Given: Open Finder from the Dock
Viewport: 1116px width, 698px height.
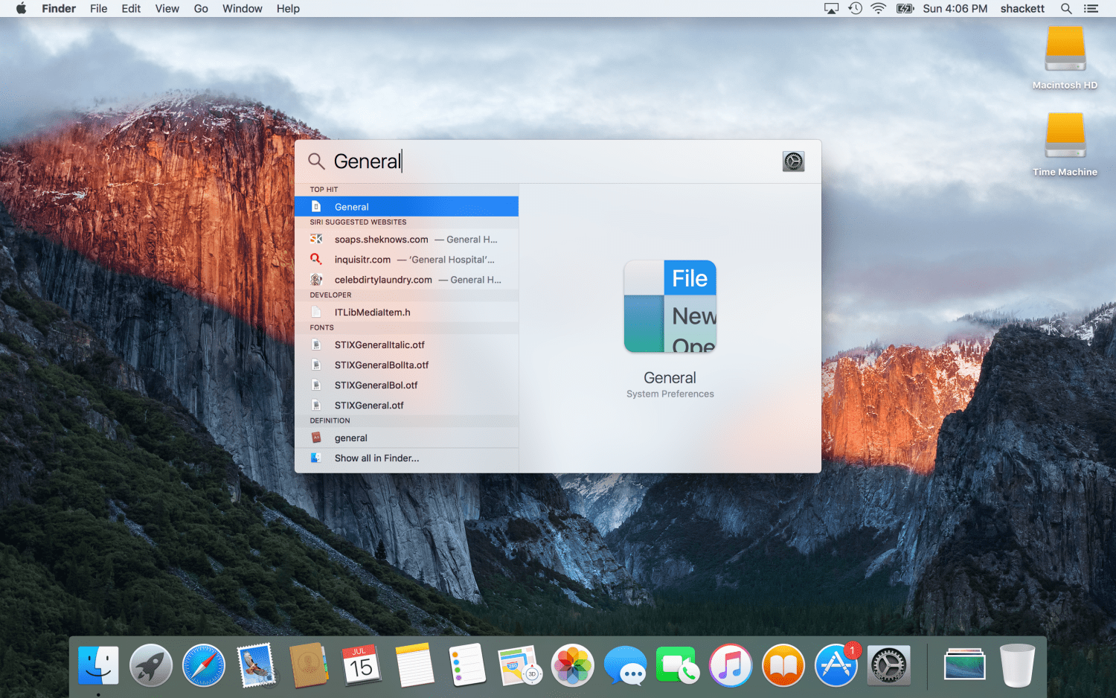Looking at the screenshot, I should click(98, 665).
